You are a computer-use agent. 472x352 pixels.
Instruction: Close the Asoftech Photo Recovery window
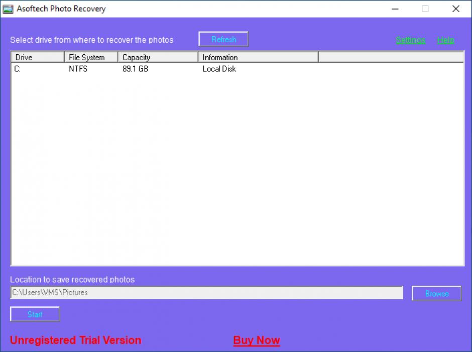(455, 9)
